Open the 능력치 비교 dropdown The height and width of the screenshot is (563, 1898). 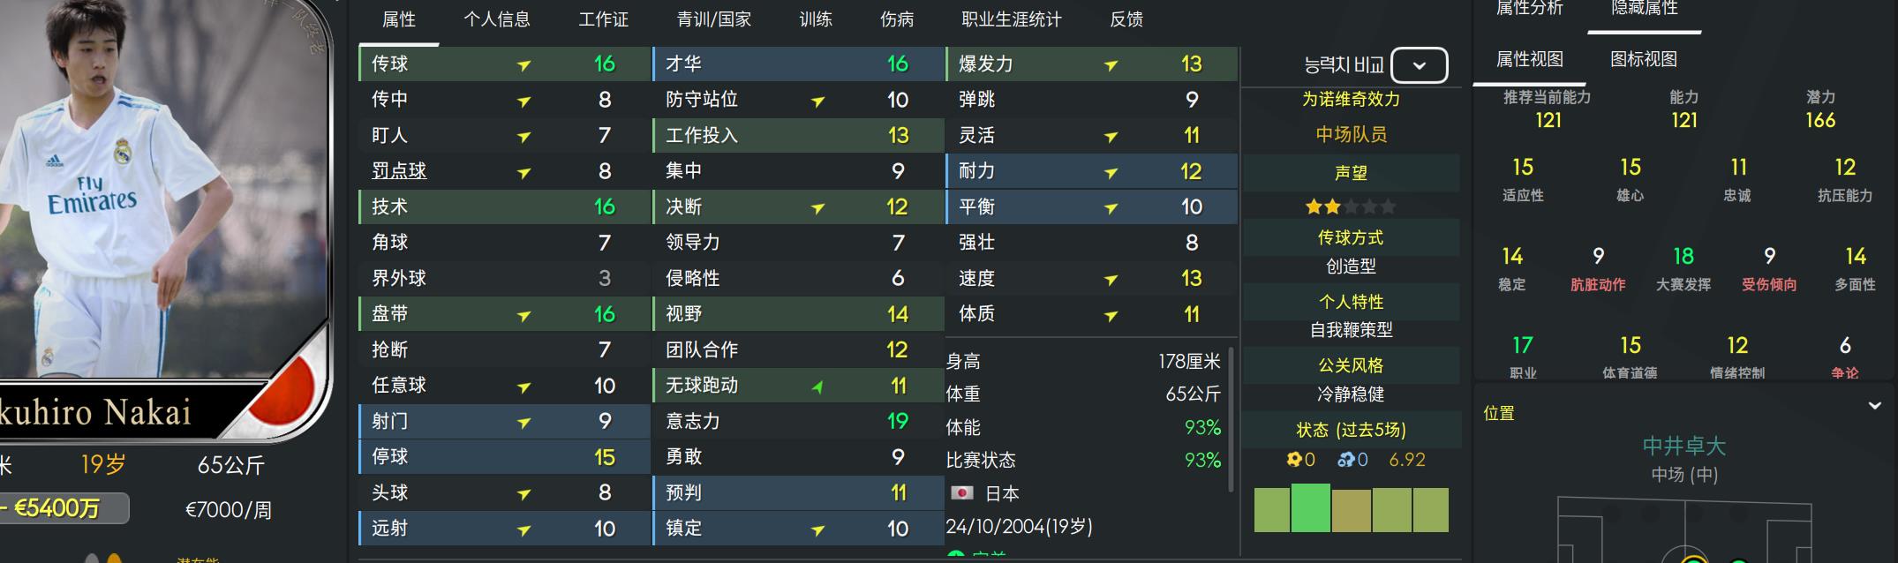[1419, 65]
